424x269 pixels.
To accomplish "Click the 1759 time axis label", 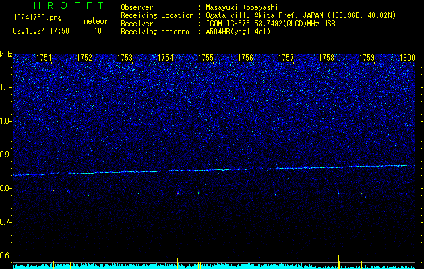I will coord(367,58).
